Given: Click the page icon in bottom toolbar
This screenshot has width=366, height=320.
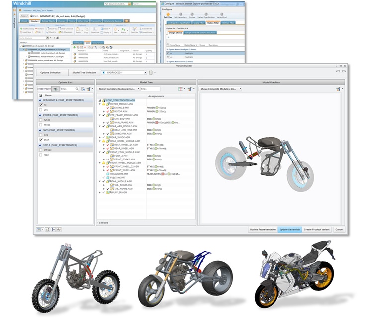Looking at the screenshot, I should (47, 229).
